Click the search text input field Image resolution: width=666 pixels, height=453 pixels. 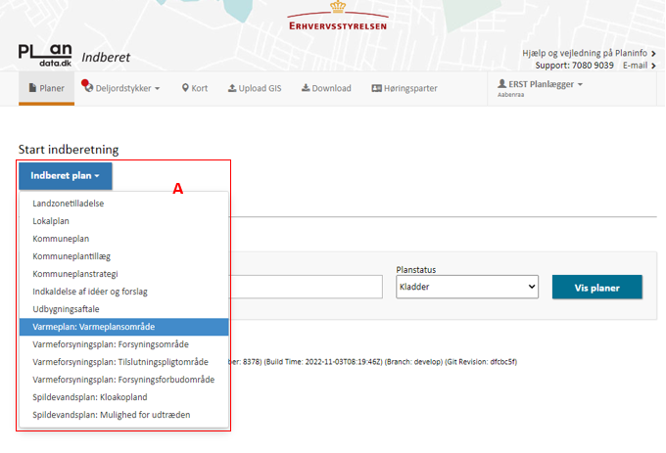click(304, 287)
